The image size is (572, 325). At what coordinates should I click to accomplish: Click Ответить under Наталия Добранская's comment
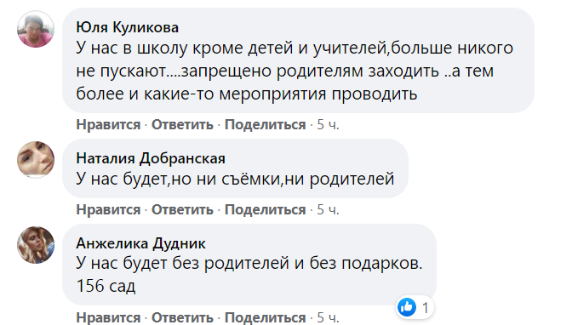click(x=182, y=210)
